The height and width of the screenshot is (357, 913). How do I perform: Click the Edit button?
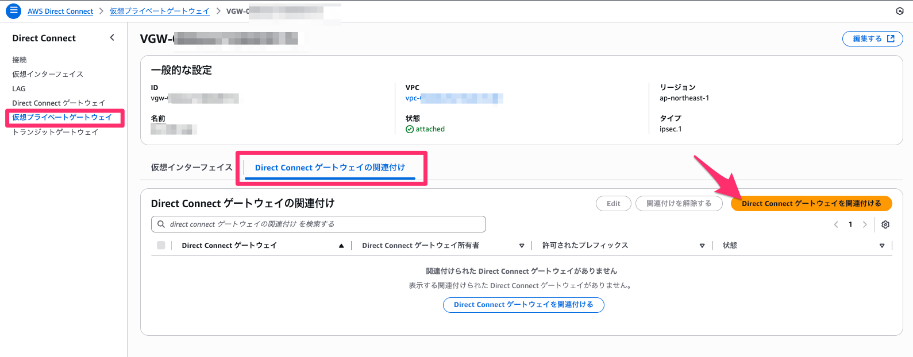614,203
